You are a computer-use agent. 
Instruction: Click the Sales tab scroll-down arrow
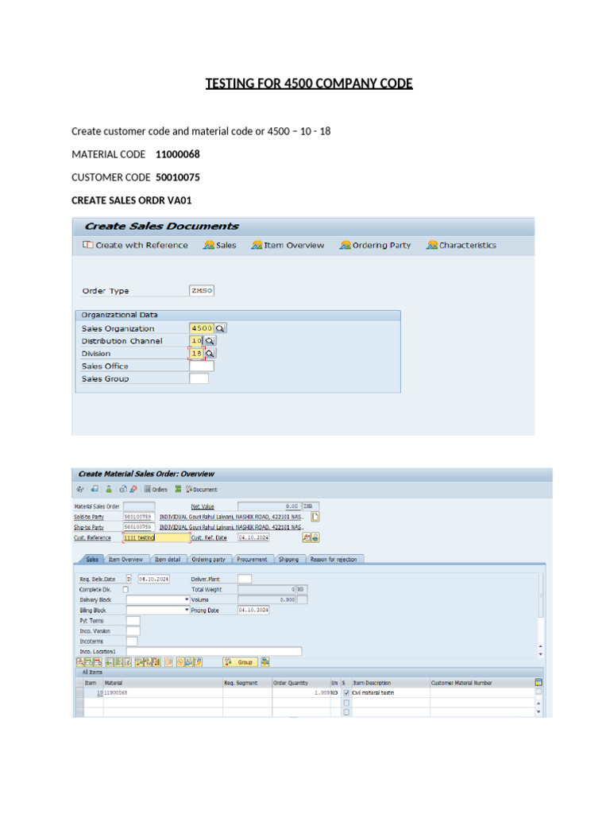pyautogui.click(x=540, y=654)
